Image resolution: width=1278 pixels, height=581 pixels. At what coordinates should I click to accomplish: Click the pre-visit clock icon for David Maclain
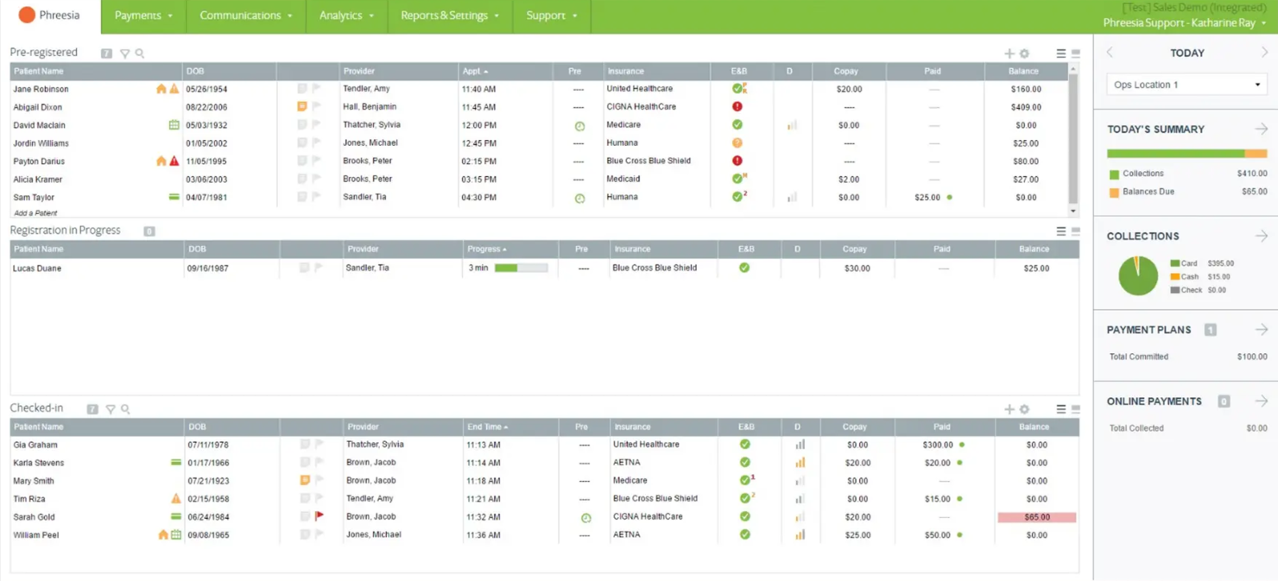click(579, 126)
